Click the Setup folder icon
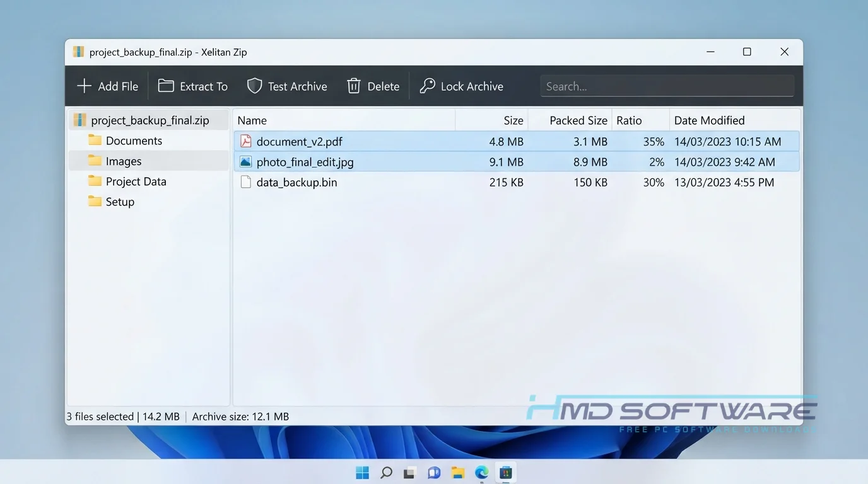This screenshot has height=484, width=868. [95, 201]
